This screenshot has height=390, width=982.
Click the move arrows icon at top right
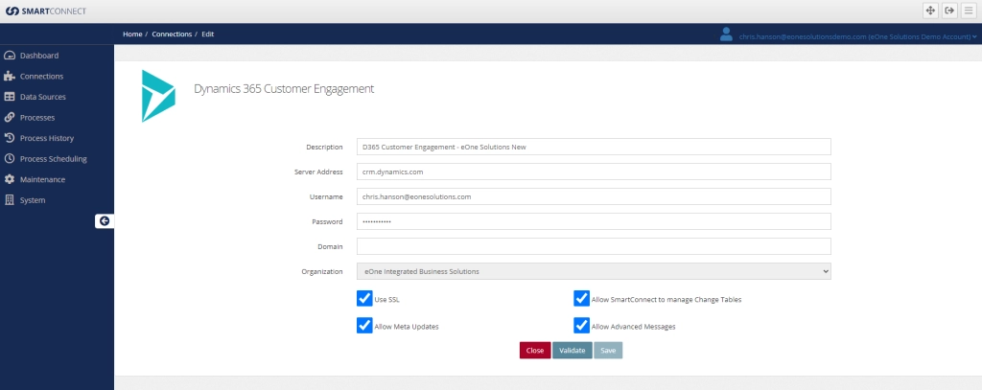[930, 11]
